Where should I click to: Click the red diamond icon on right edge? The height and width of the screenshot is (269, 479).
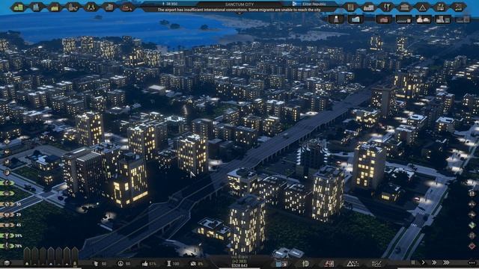472,246
